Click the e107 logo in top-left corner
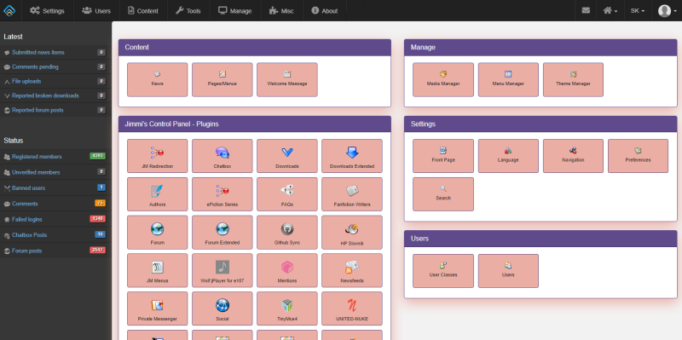682x340 pixels. click(9, 10)
